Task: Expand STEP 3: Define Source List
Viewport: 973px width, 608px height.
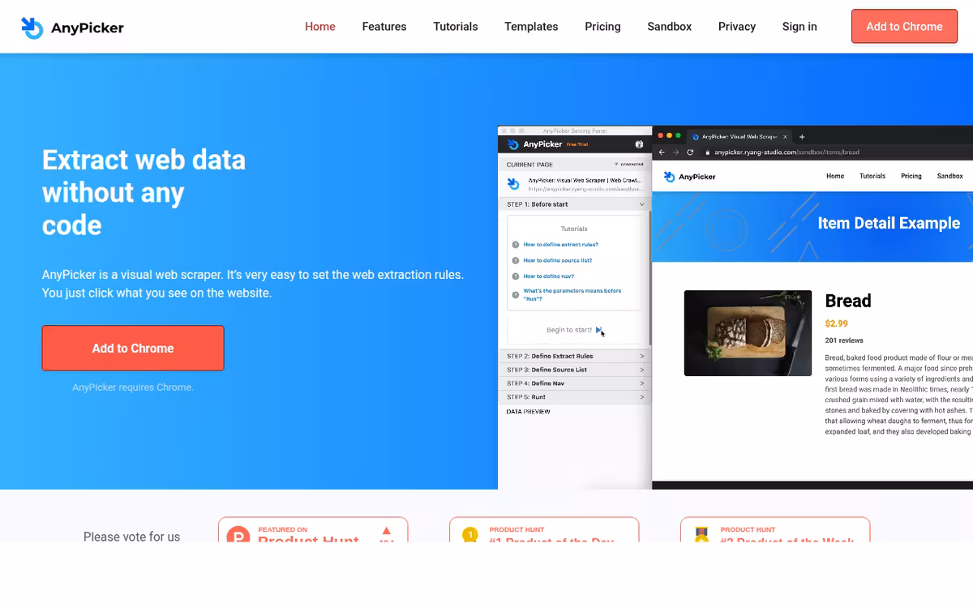Action: coord(574,370)
